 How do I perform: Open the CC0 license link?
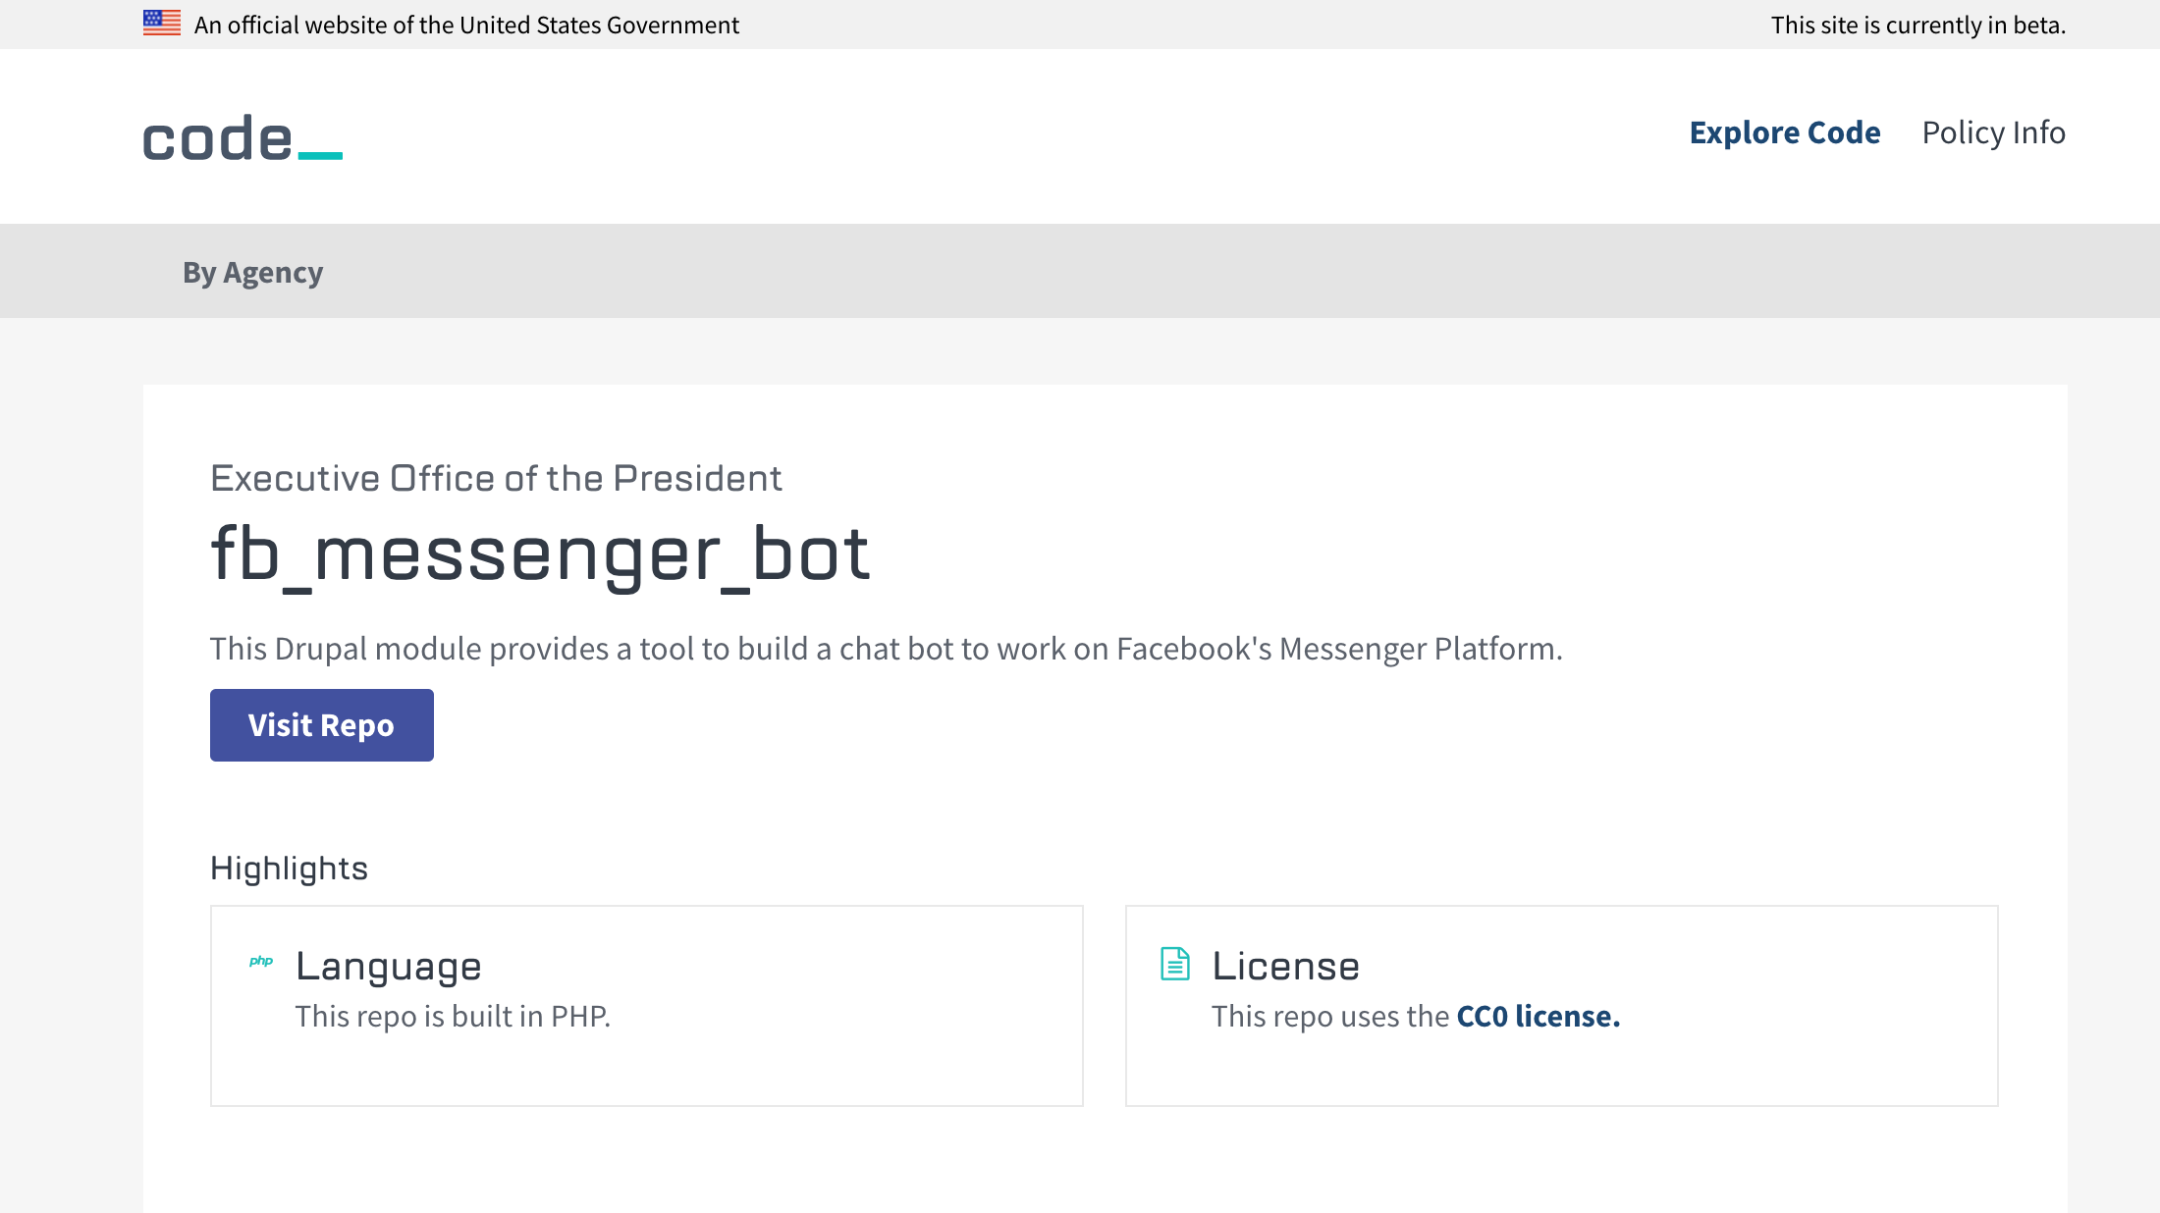(x=1537, y=1016)
